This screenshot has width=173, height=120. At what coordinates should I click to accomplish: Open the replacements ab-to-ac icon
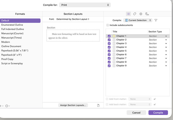(147, 14)
